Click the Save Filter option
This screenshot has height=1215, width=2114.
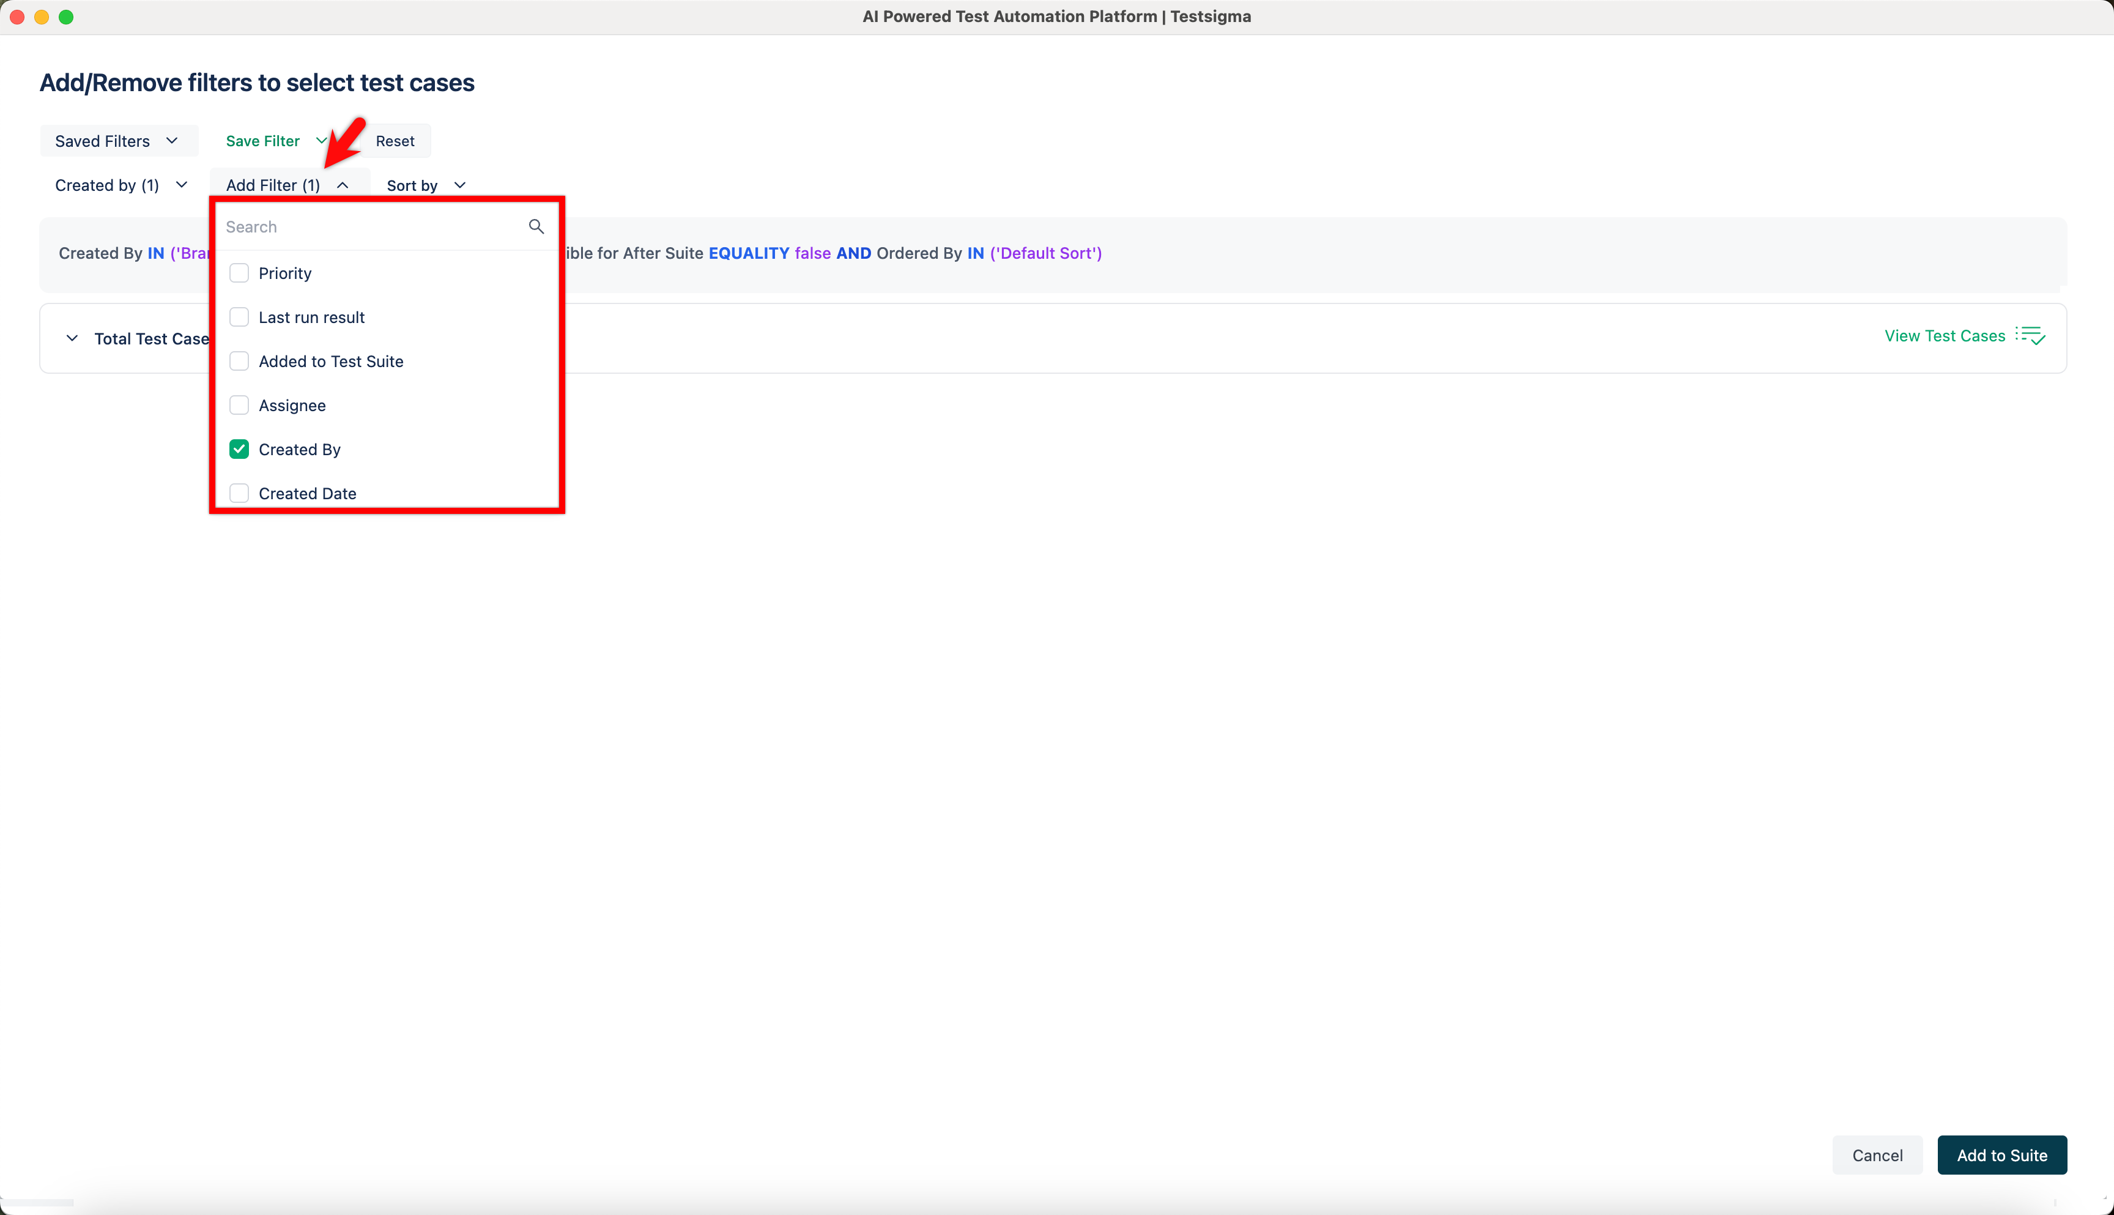(263, 140)
